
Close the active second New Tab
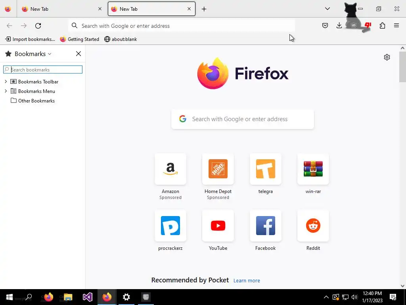pyautogui.click(x=189, y=9)
